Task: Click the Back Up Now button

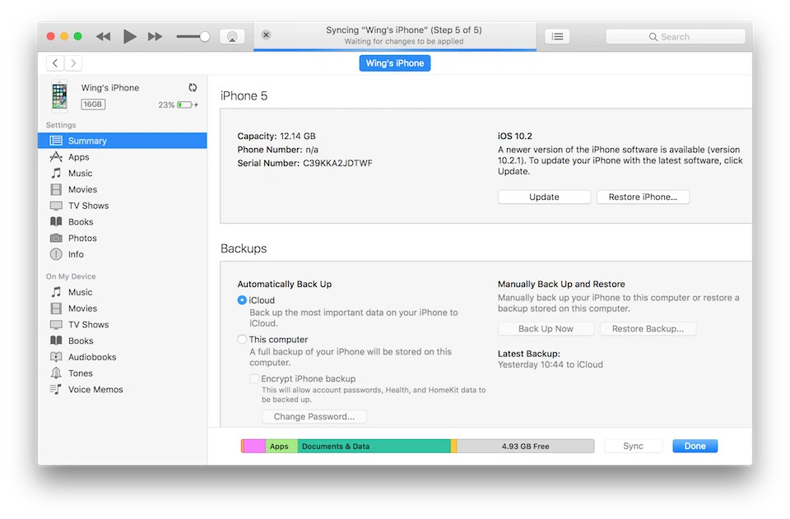Action: [x=546, y=329]
